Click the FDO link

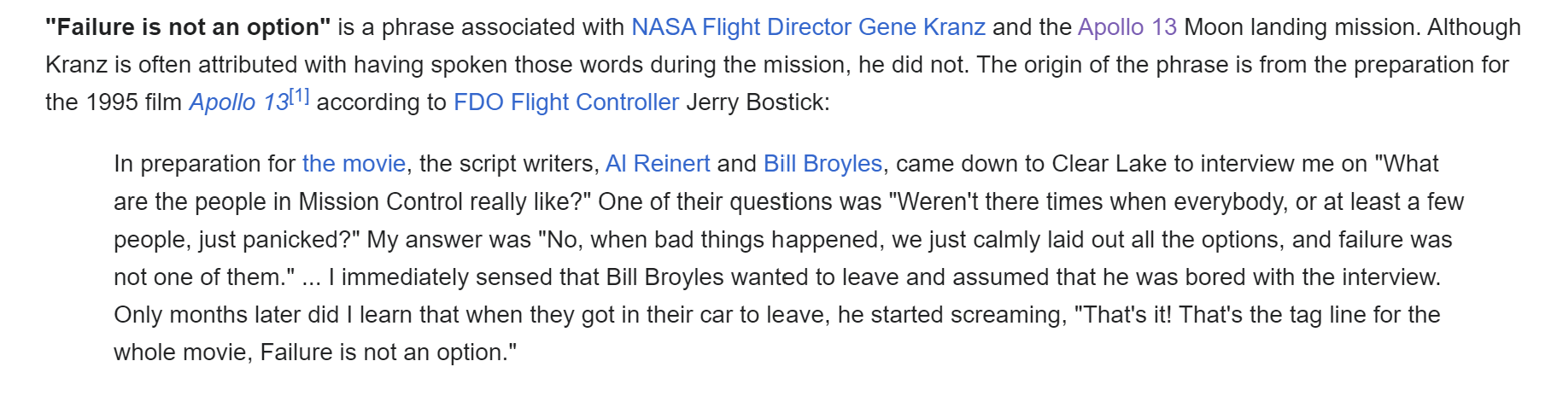478,102
